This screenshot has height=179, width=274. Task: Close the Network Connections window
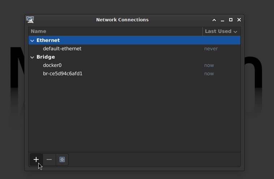pos(239,20)
